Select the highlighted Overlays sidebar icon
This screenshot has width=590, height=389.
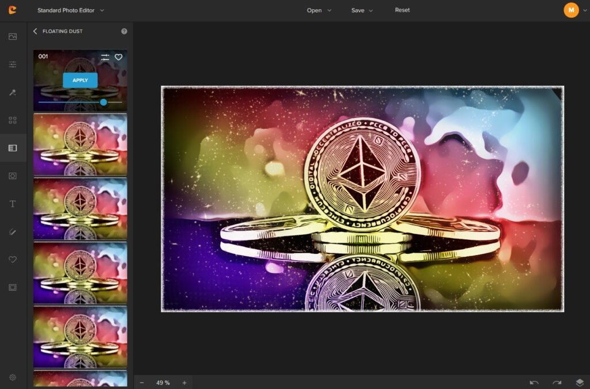click(13, 148)
